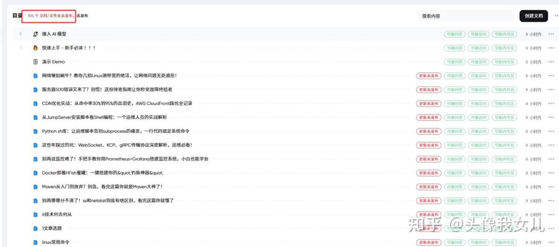Open the more options menu beside 创建文档

556,16
